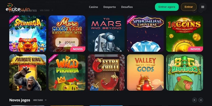
Task: Click the Entrar login button
Action: click(x=189, y=7)
